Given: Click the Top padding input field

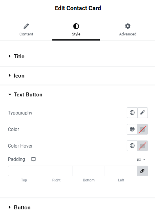Looking at the screenshot, I should pos(24,171).
